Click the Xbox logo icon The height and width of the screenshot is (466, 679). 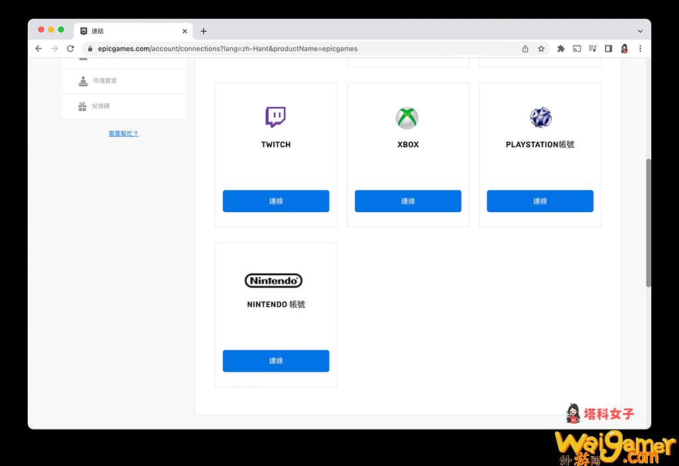pos(407,118)
